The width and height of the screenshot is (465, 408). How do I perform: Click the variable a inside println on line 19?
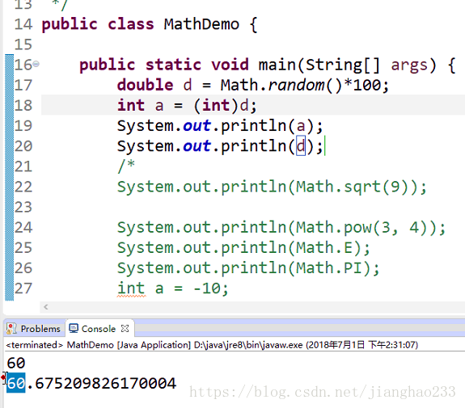[301, 126]
